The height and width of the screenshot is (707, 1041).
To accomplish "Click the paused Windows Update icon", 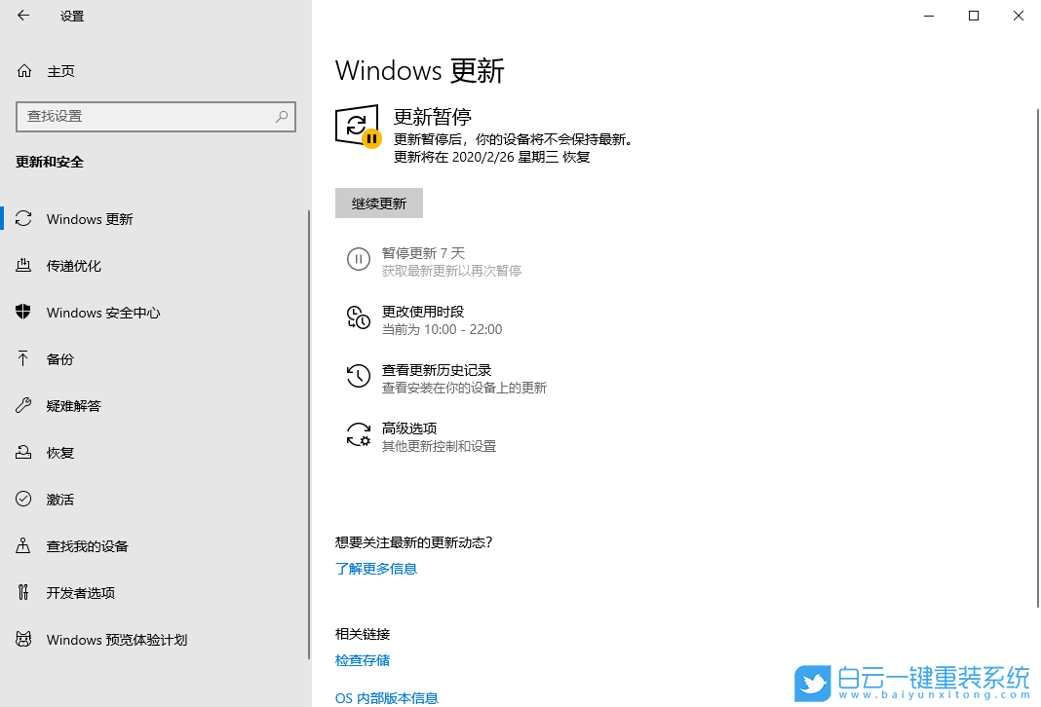I will pos(357,127).
